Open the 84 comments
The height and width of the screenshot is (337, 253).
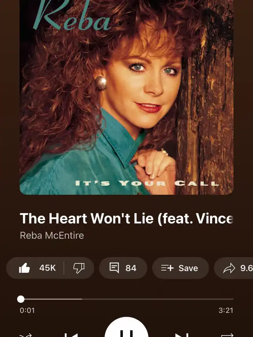131,268
